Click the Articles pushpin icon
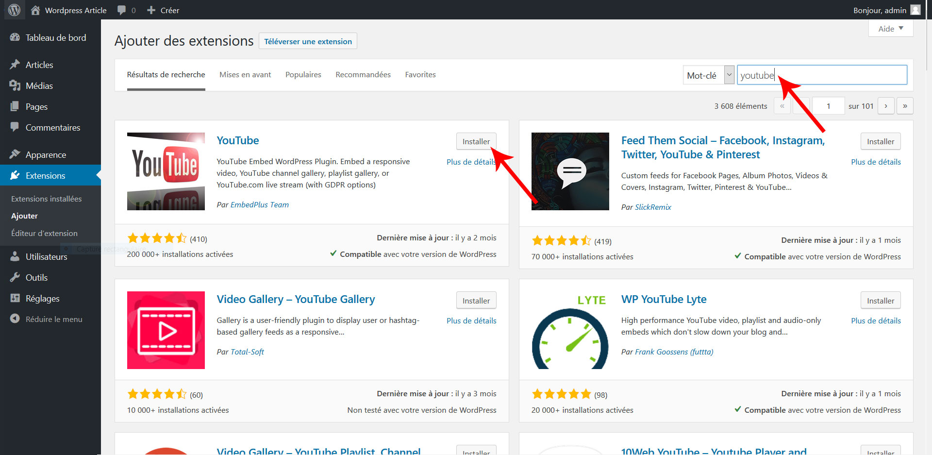The width and height of the screenshot is (932, 455). pos(15,65)
